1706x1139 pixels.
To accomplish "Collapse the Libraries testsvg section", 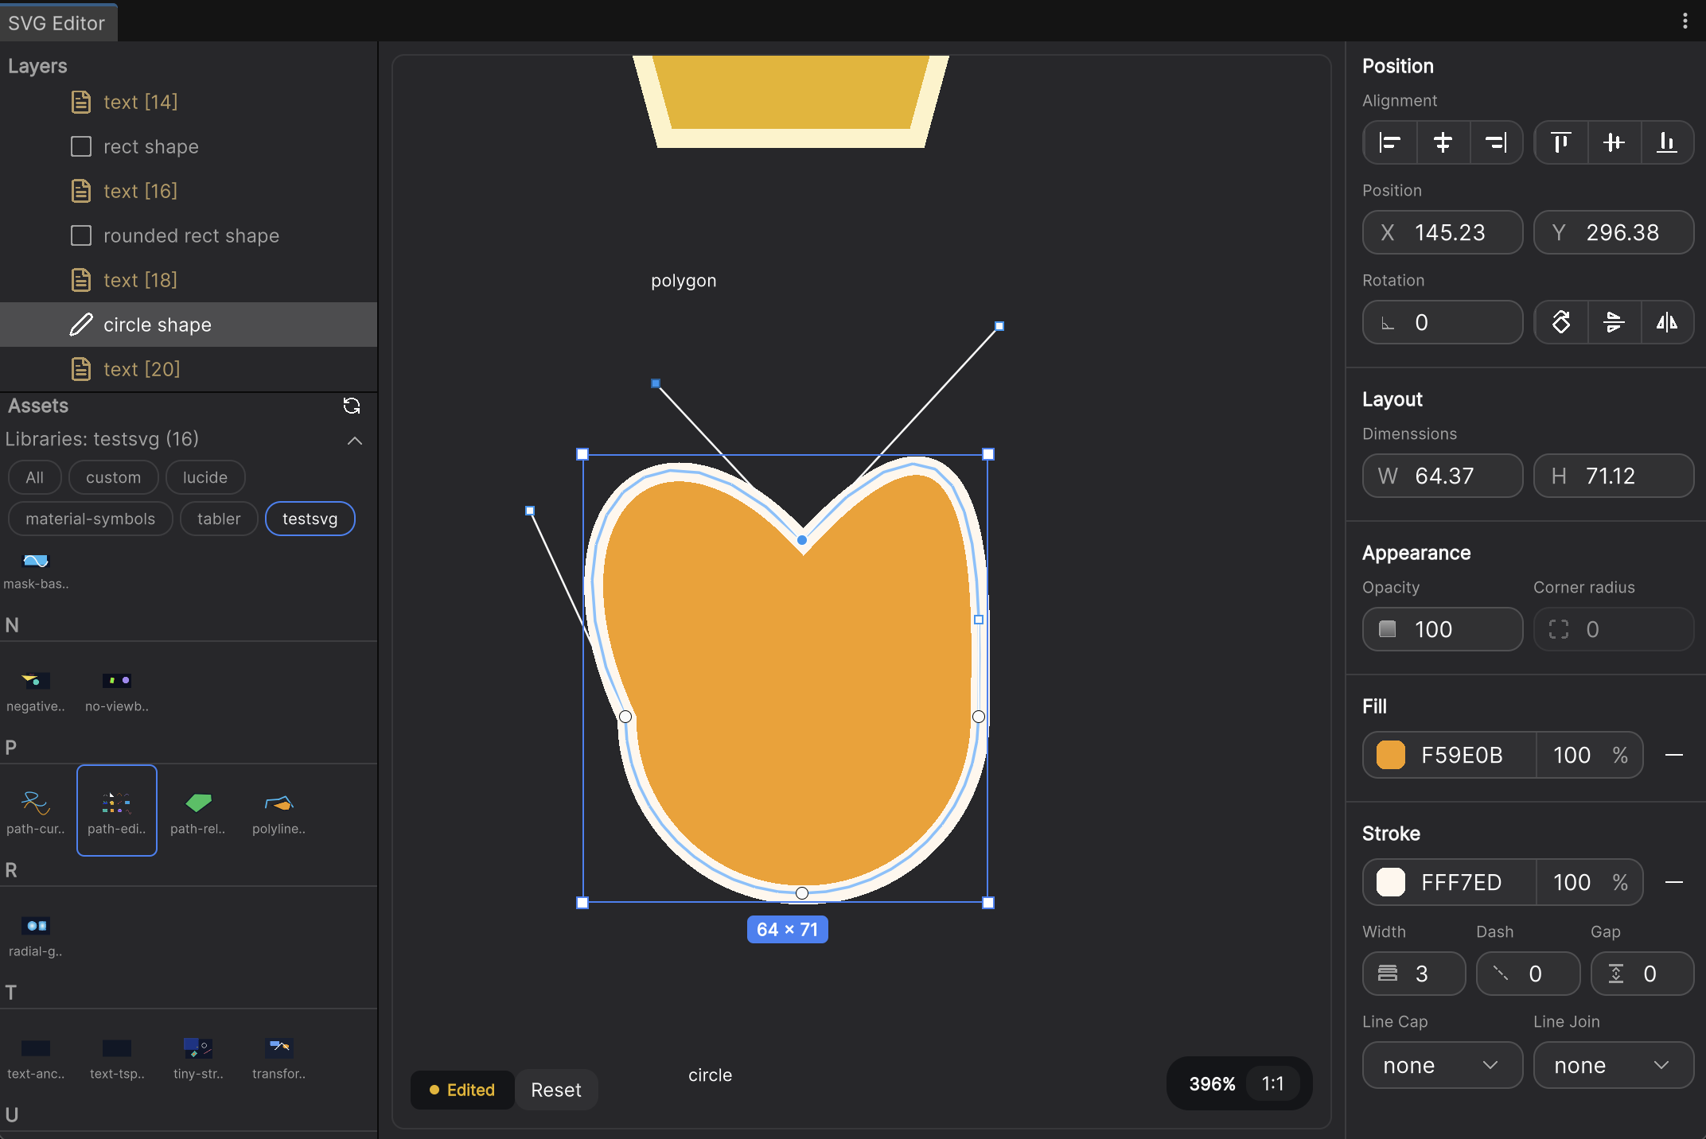I will tap(355, 440).
